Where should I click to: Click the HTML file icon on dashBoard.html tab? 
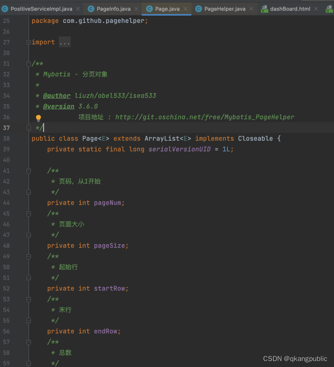coord(264,8)
